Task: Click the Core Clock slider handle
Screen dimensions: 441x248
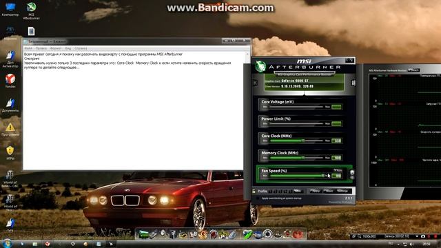Action: click(303, 141)
